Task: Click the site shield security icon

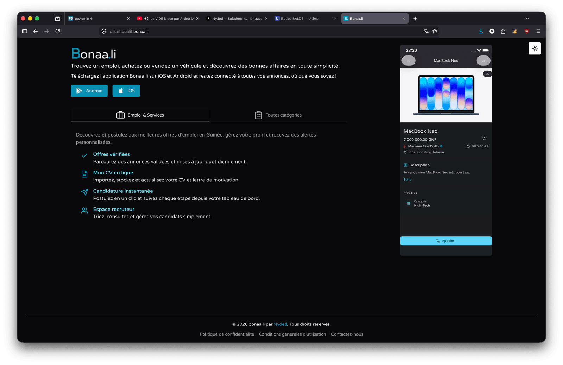Action: coord(104,31)
